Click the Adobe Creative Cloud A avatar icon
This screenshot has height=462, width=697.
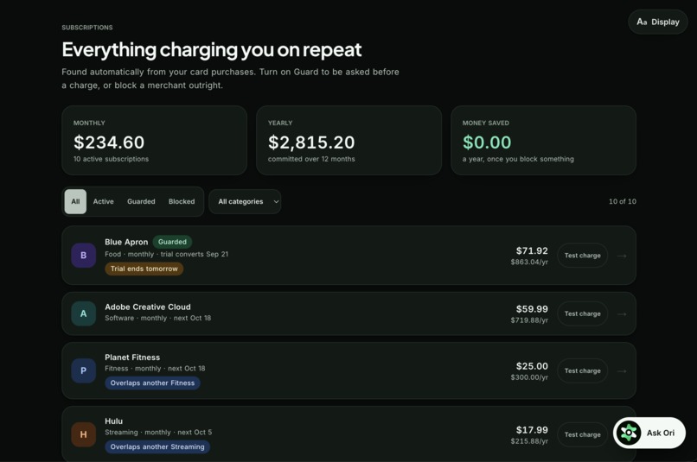(84, 313)
